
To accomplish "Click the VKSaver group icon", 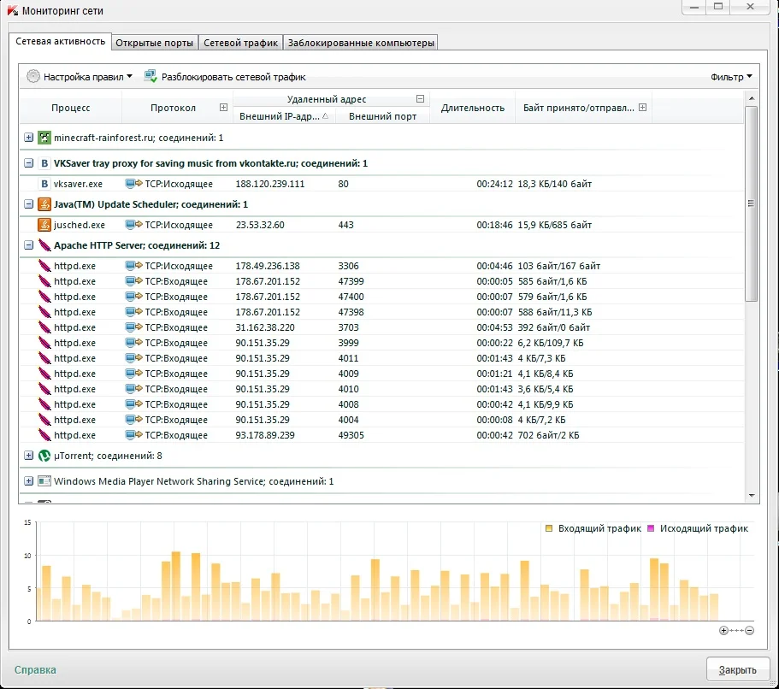I will [x=44, y=162].
